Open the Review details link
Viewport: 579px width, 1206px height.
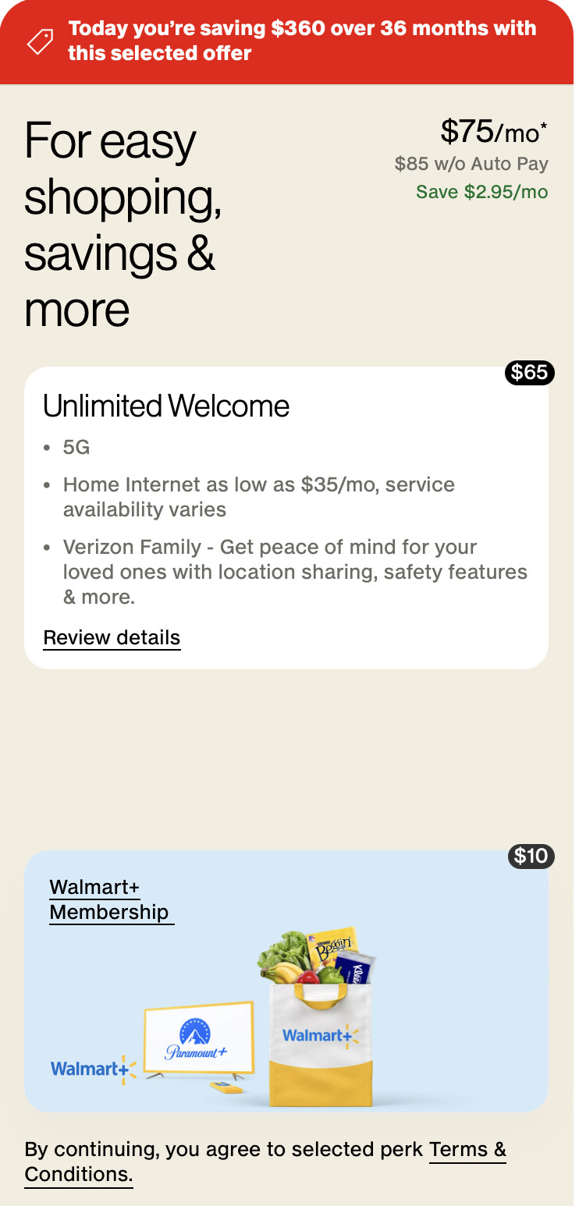tap(112, 638)
